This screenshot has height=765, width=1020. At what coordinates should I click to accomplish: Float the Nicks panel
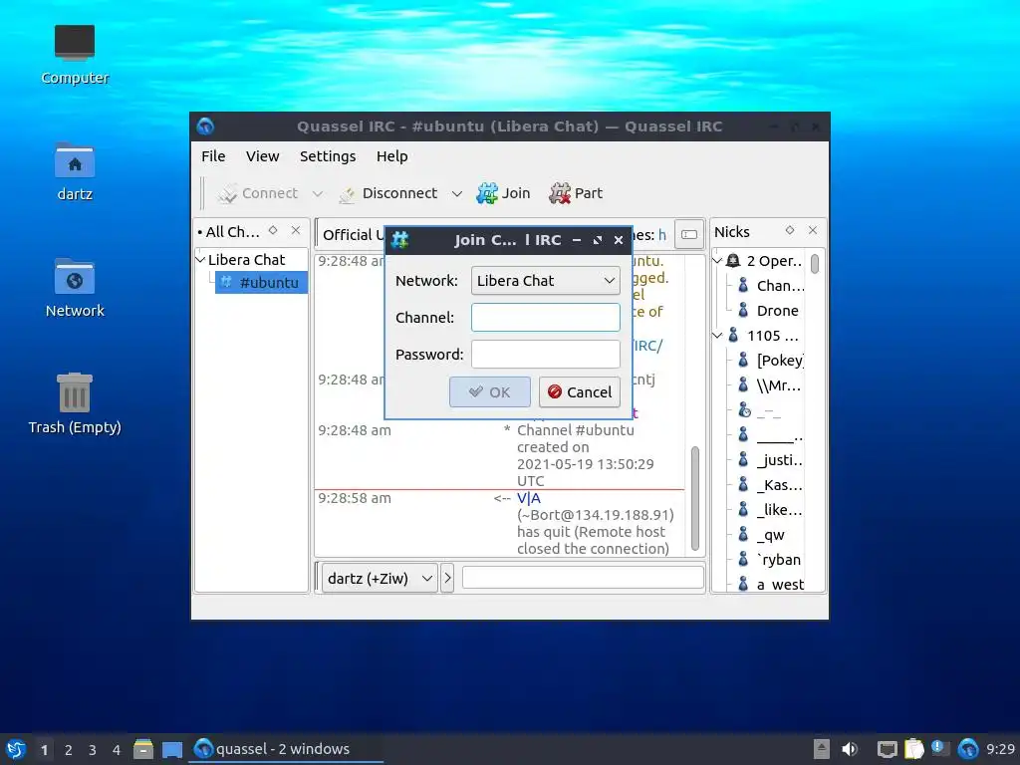point(790,230)
